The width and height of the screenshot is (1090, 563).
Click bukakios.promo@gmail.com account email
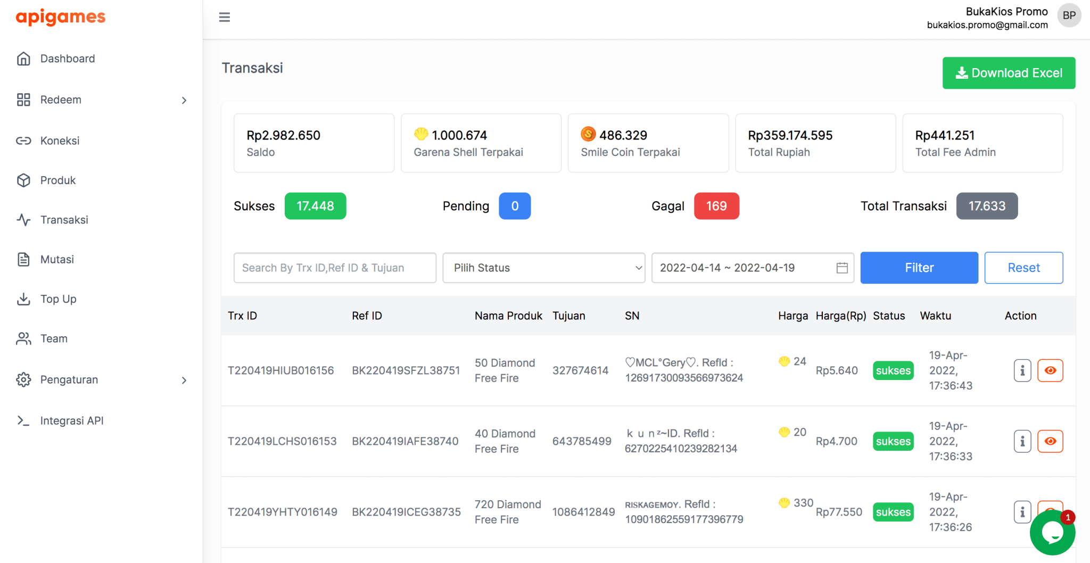click(x=987, y=25)
